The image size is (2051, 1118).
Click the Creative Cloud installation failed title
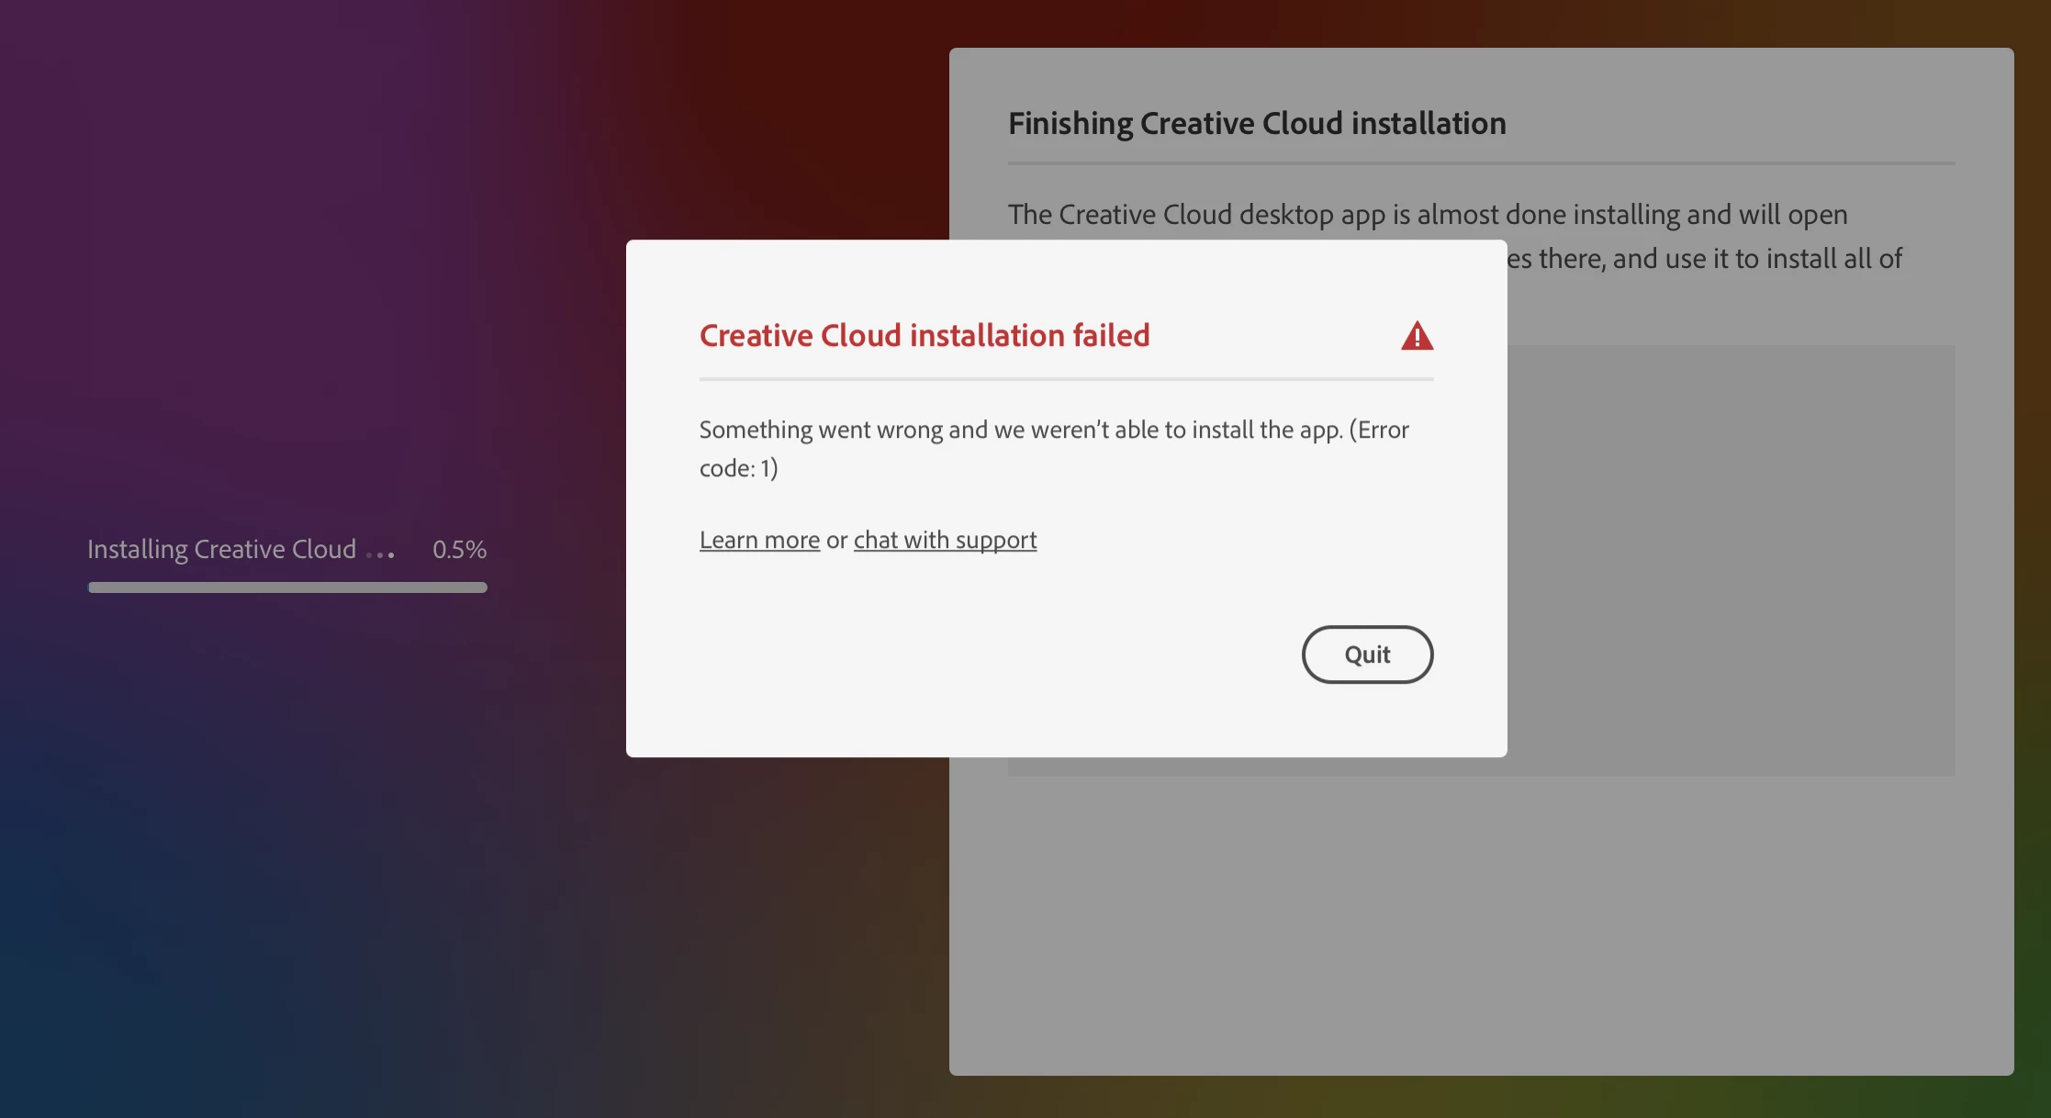click(924, 336)
